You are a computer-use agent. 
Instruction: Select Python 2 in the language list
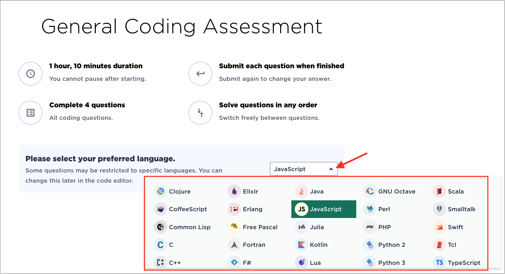point(391,245)
